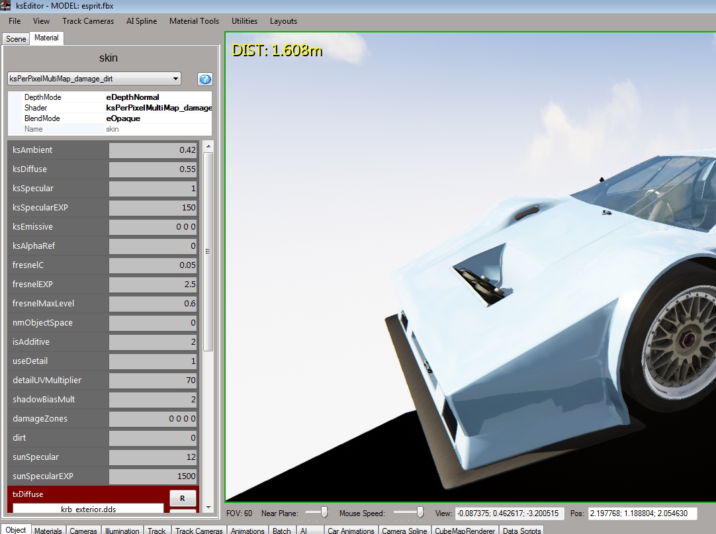Click the ksAlphaRef value field

pos(153,245)
